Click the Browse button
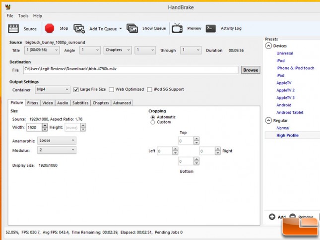Viewport: 320px width, 240px height. pyautogui.click(x=251, y=70)
